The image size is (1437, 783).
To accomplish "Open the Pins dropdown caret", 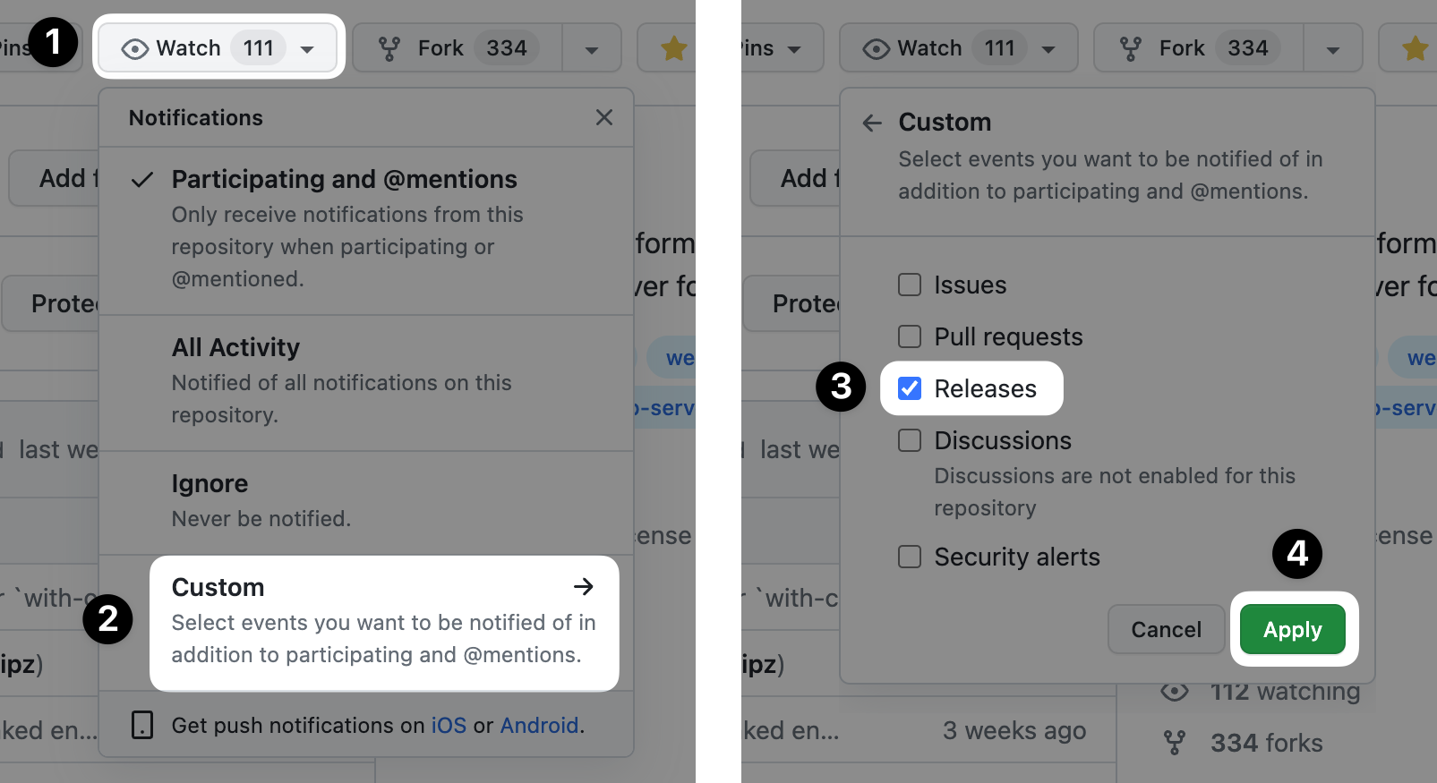I will pyautogui.click(x=794, y=49).
